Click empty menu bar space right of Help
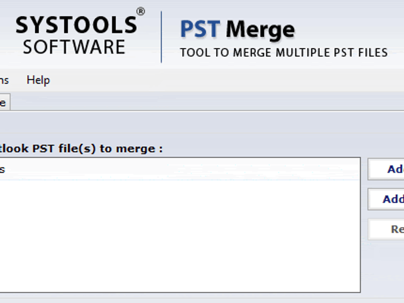The image size is (404, 303). point(227,80)
